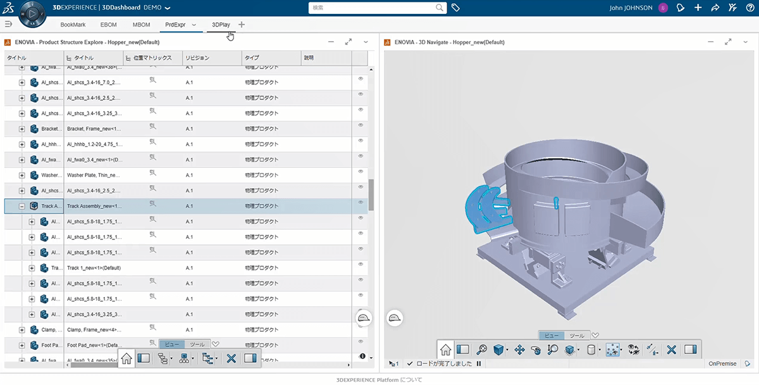Select ツール tab in Structure Explore toolbar

point(197,344)
